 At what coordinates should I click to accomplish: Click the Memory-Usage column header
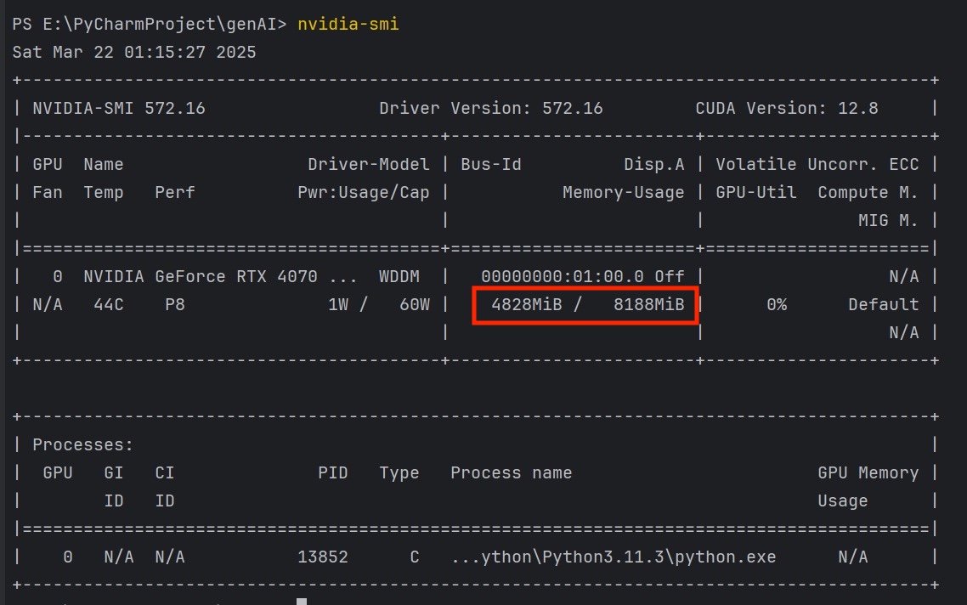(623, 192)
